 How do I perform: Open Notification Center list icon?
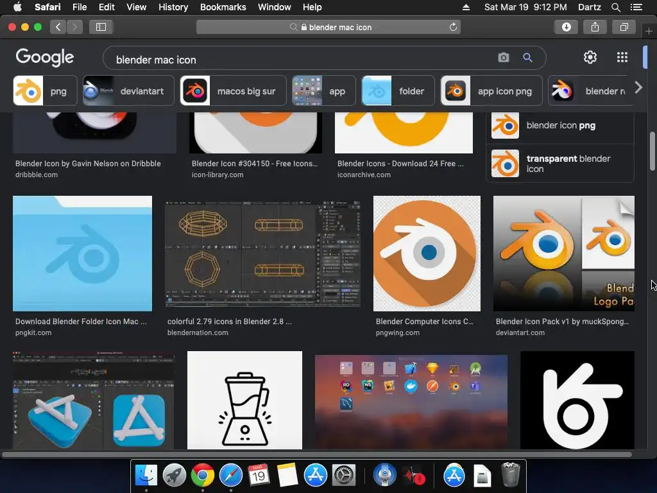click(636, 7)
